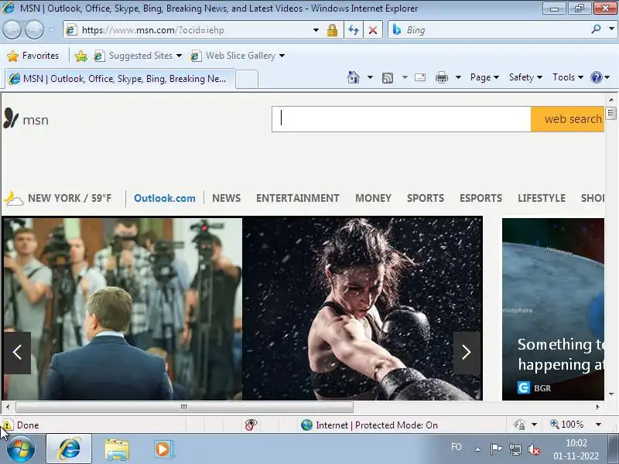619x464 pixels.
Task: Select the MSN browser tab
Action: pyautogui.click(x=120, y=79)
